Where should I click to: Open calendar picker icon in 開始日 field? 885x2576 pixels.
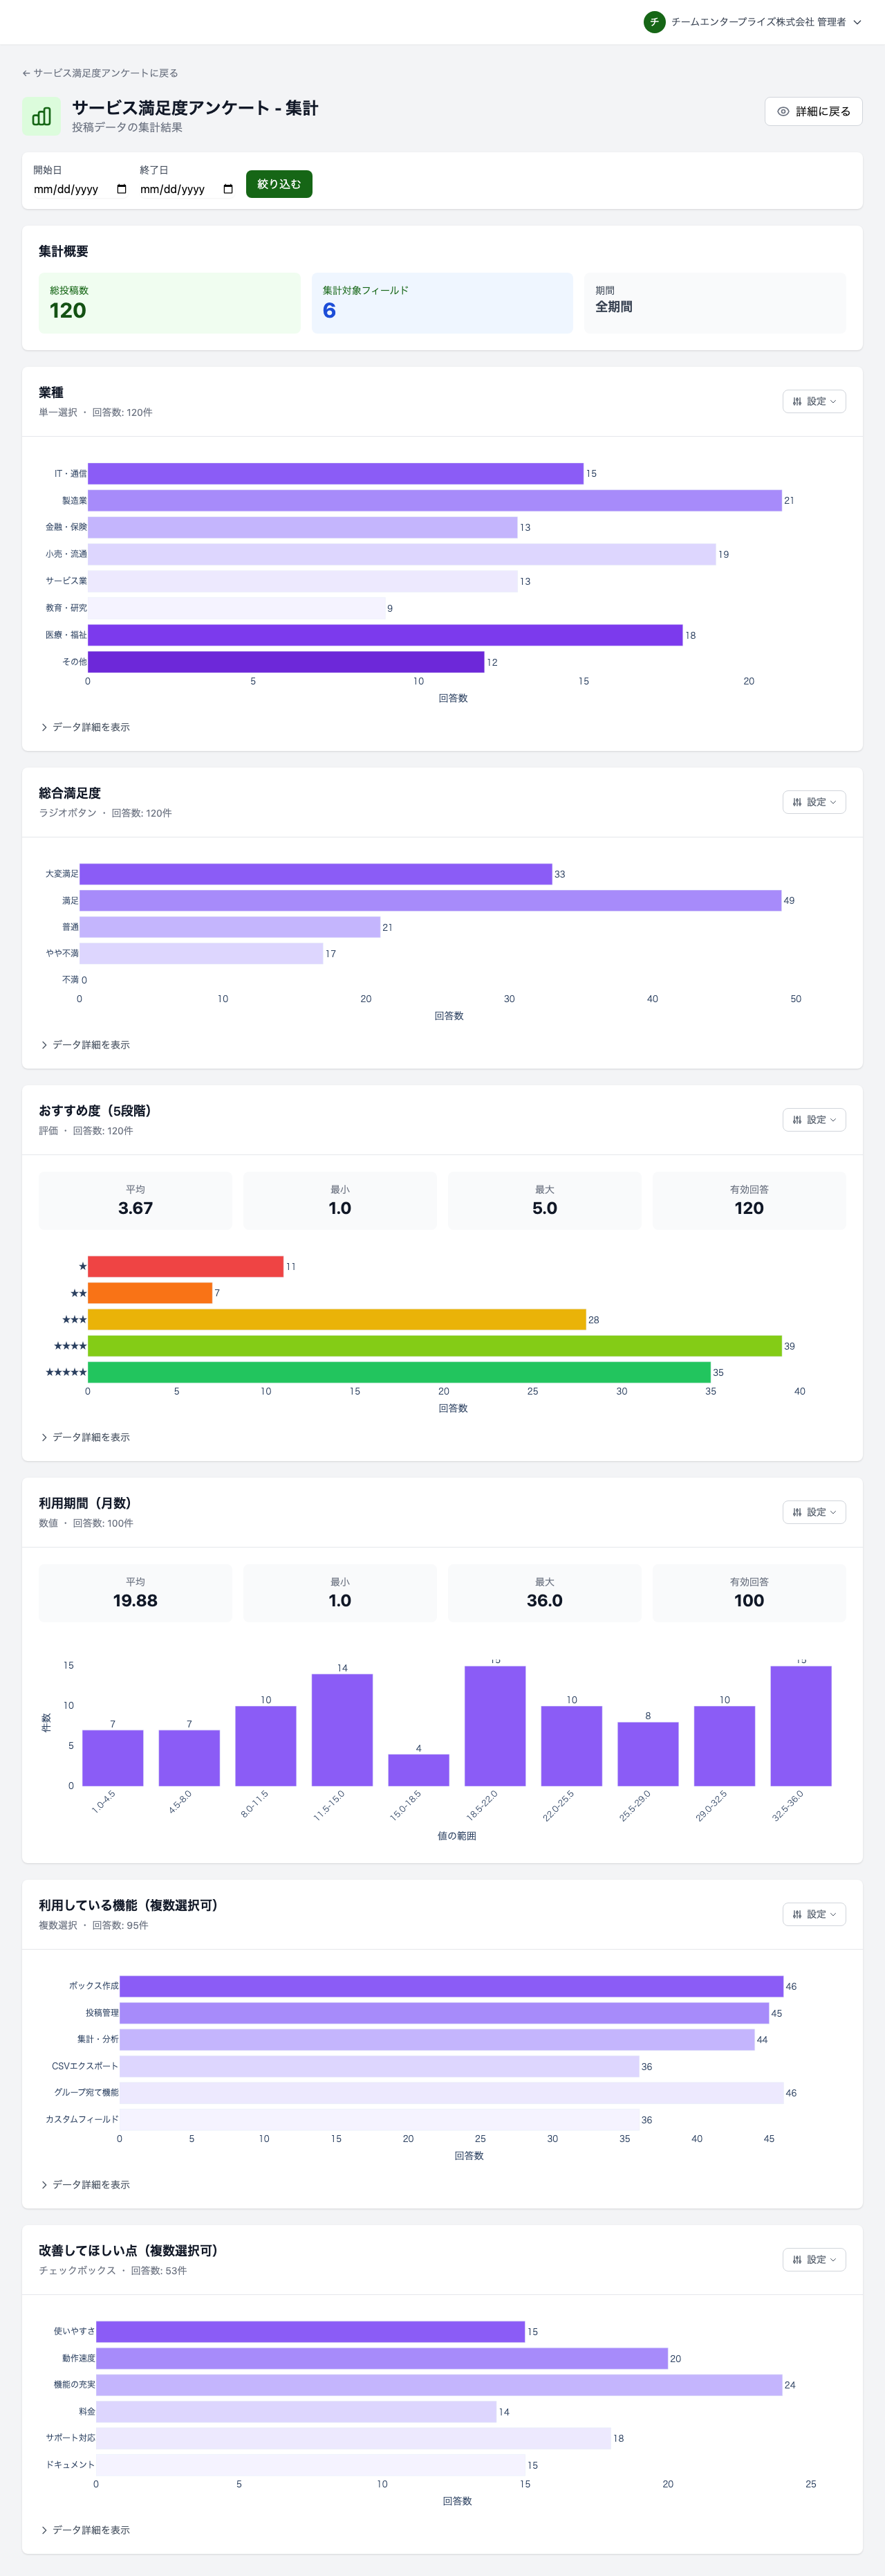pos(122,189)
